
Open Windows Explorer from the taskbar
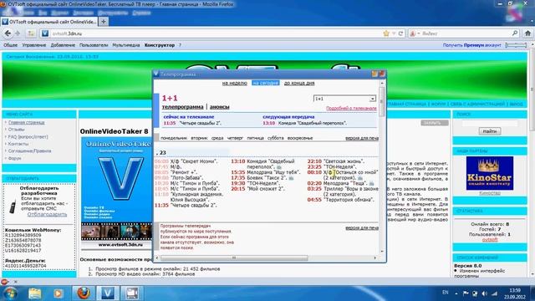[35, 293]
